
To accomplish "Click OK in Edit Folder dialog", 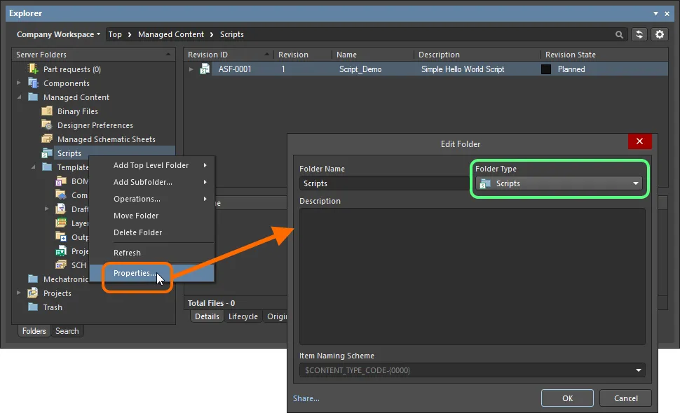I will (567, 398).
